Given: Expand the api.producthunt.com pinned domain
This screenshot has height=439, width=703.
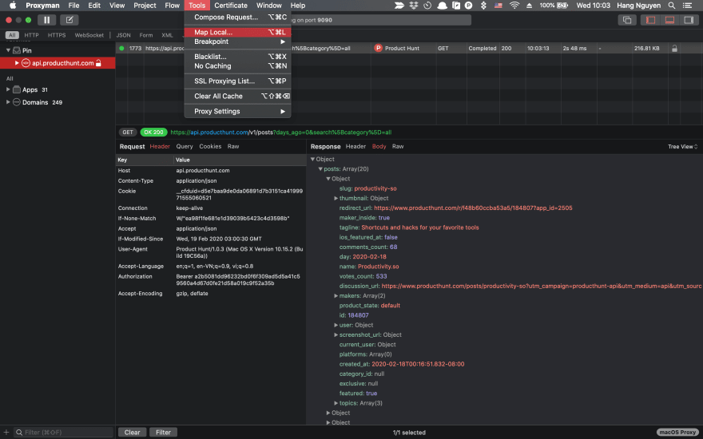Looking at the screenshot, I should [17, 63].
